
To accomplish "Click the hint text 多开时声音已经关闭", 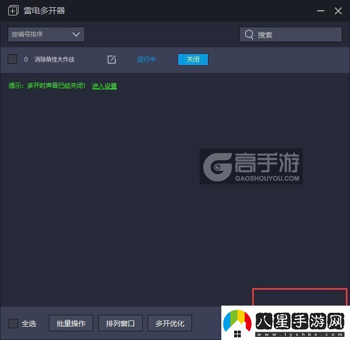I will coord(56,86).
